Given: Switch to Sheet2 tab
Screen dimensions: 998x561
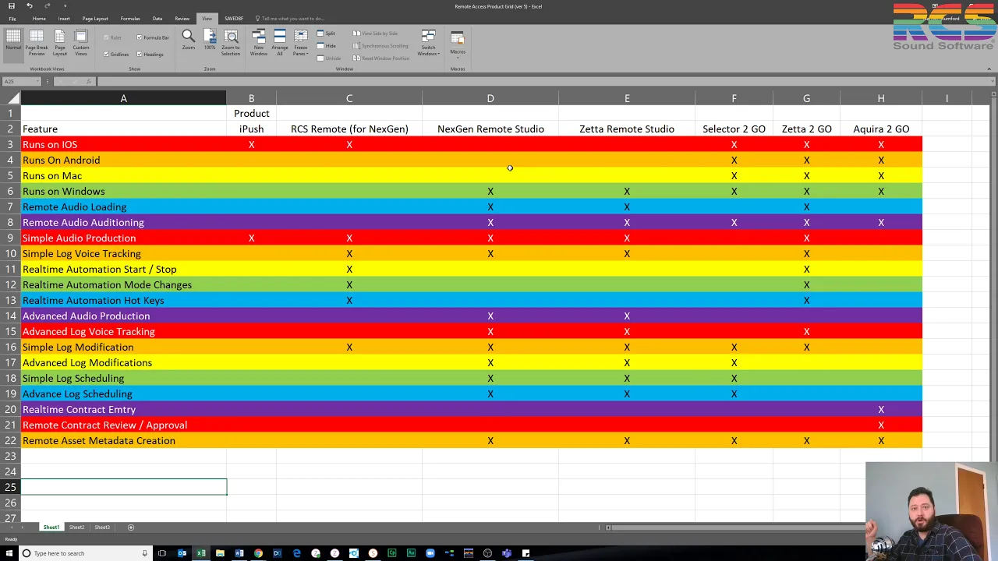Looking at the screenshot, I should pyautogui.click(x=76, y=527).
